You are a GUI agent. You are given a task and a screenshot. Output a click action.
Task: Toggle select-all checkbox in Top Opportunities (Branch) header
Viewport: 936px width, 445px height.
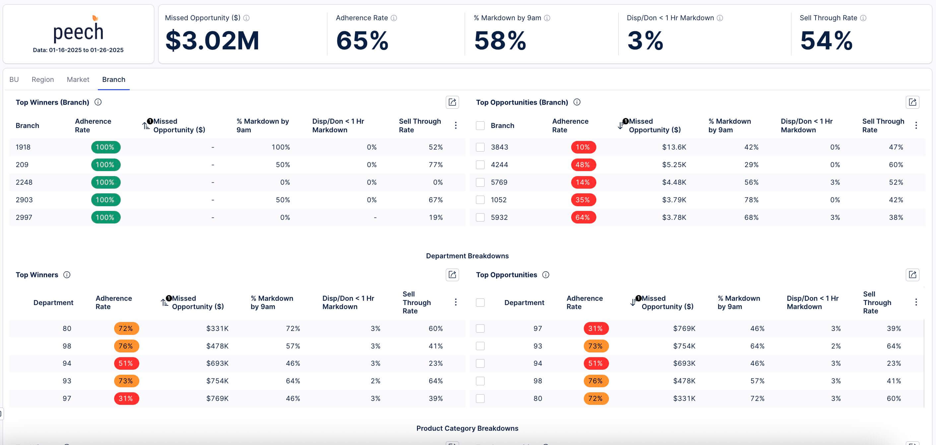pyautogui.click(x=480, y=126)
